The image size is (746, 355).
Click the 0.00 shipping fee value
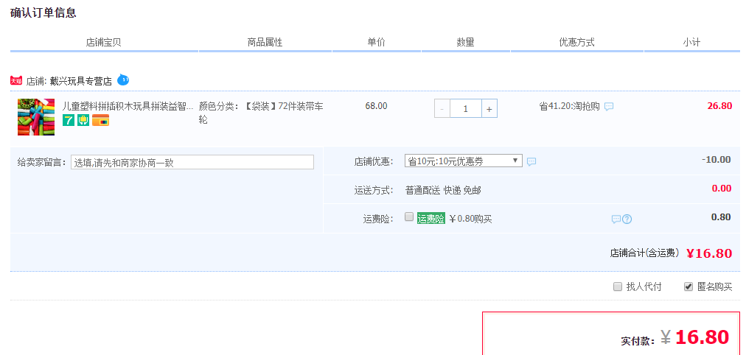tap(722, 189)
